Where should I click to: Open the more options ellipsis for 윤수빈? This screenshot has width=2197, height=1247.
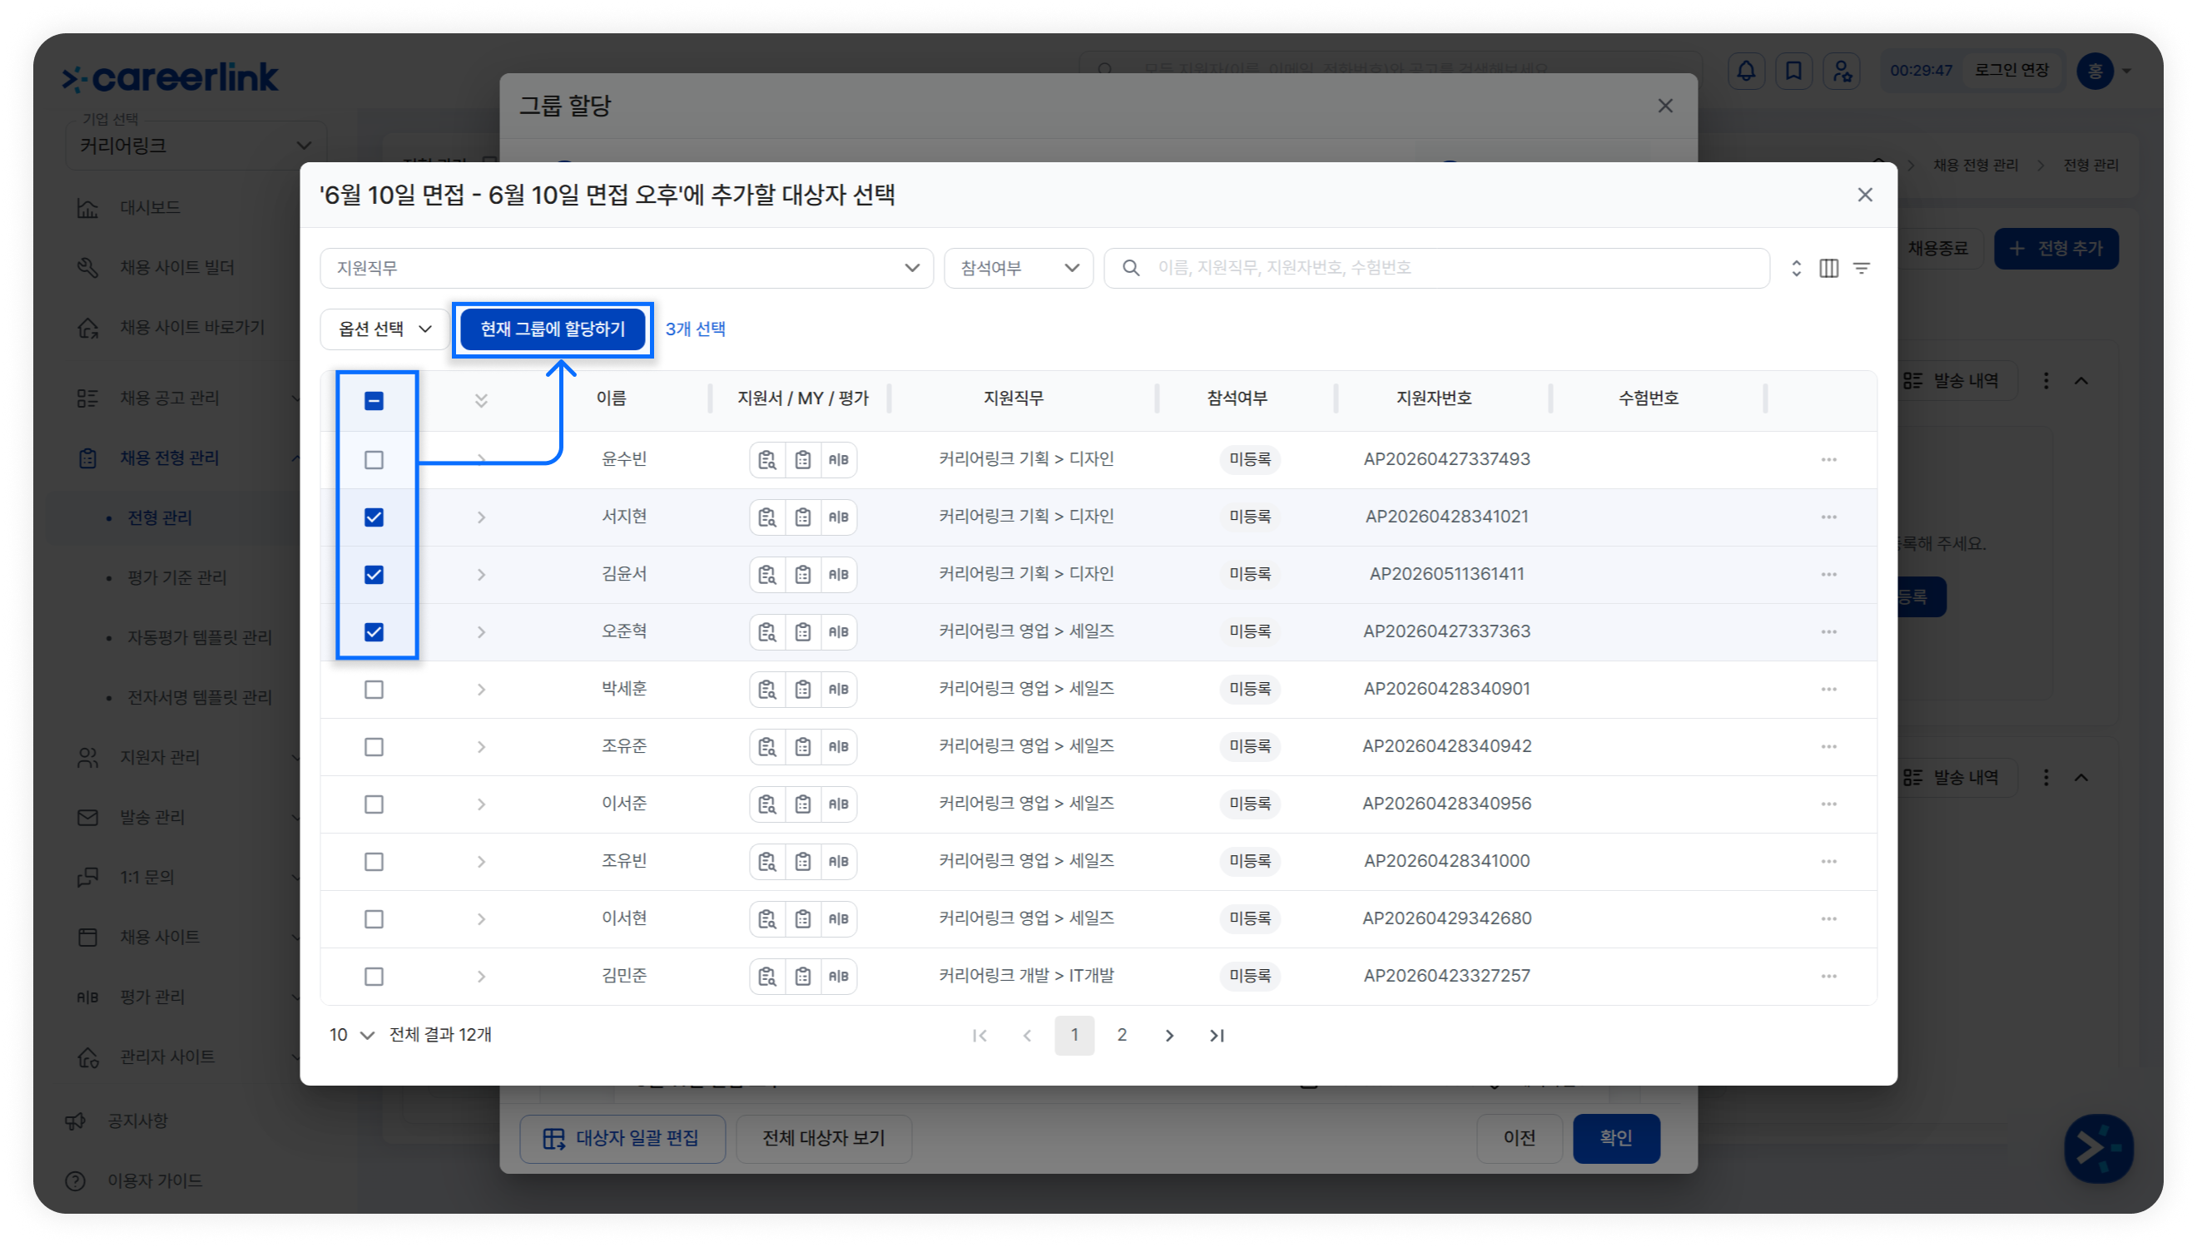click(1828, 460)
